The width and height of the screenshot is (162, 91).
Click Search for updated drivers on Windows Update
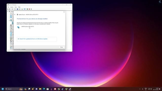pyautogui.click(x=37, y=39)
